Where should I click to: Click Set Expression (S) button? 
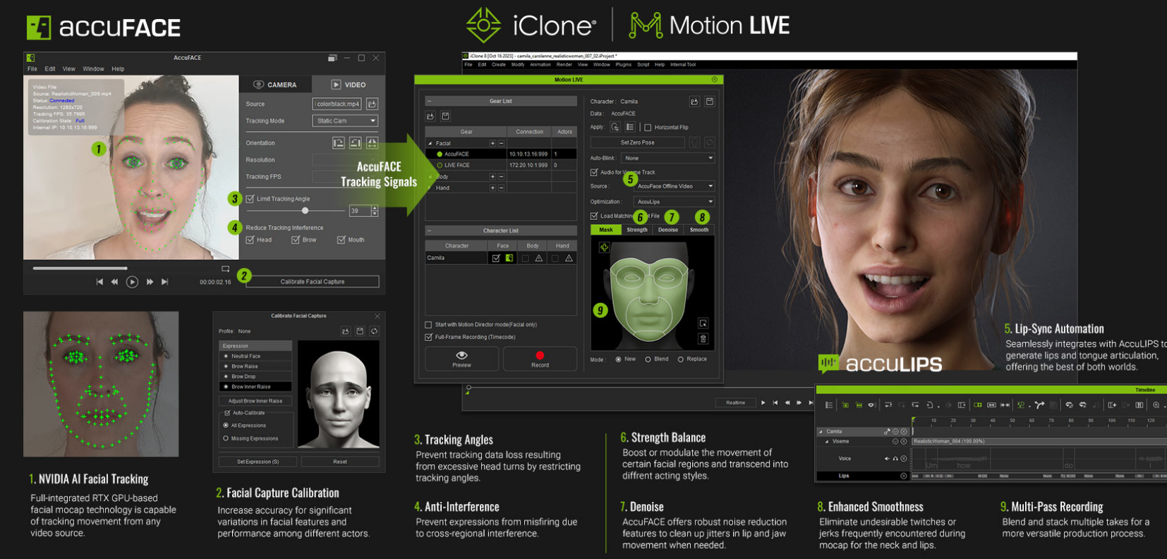(258, 462)
